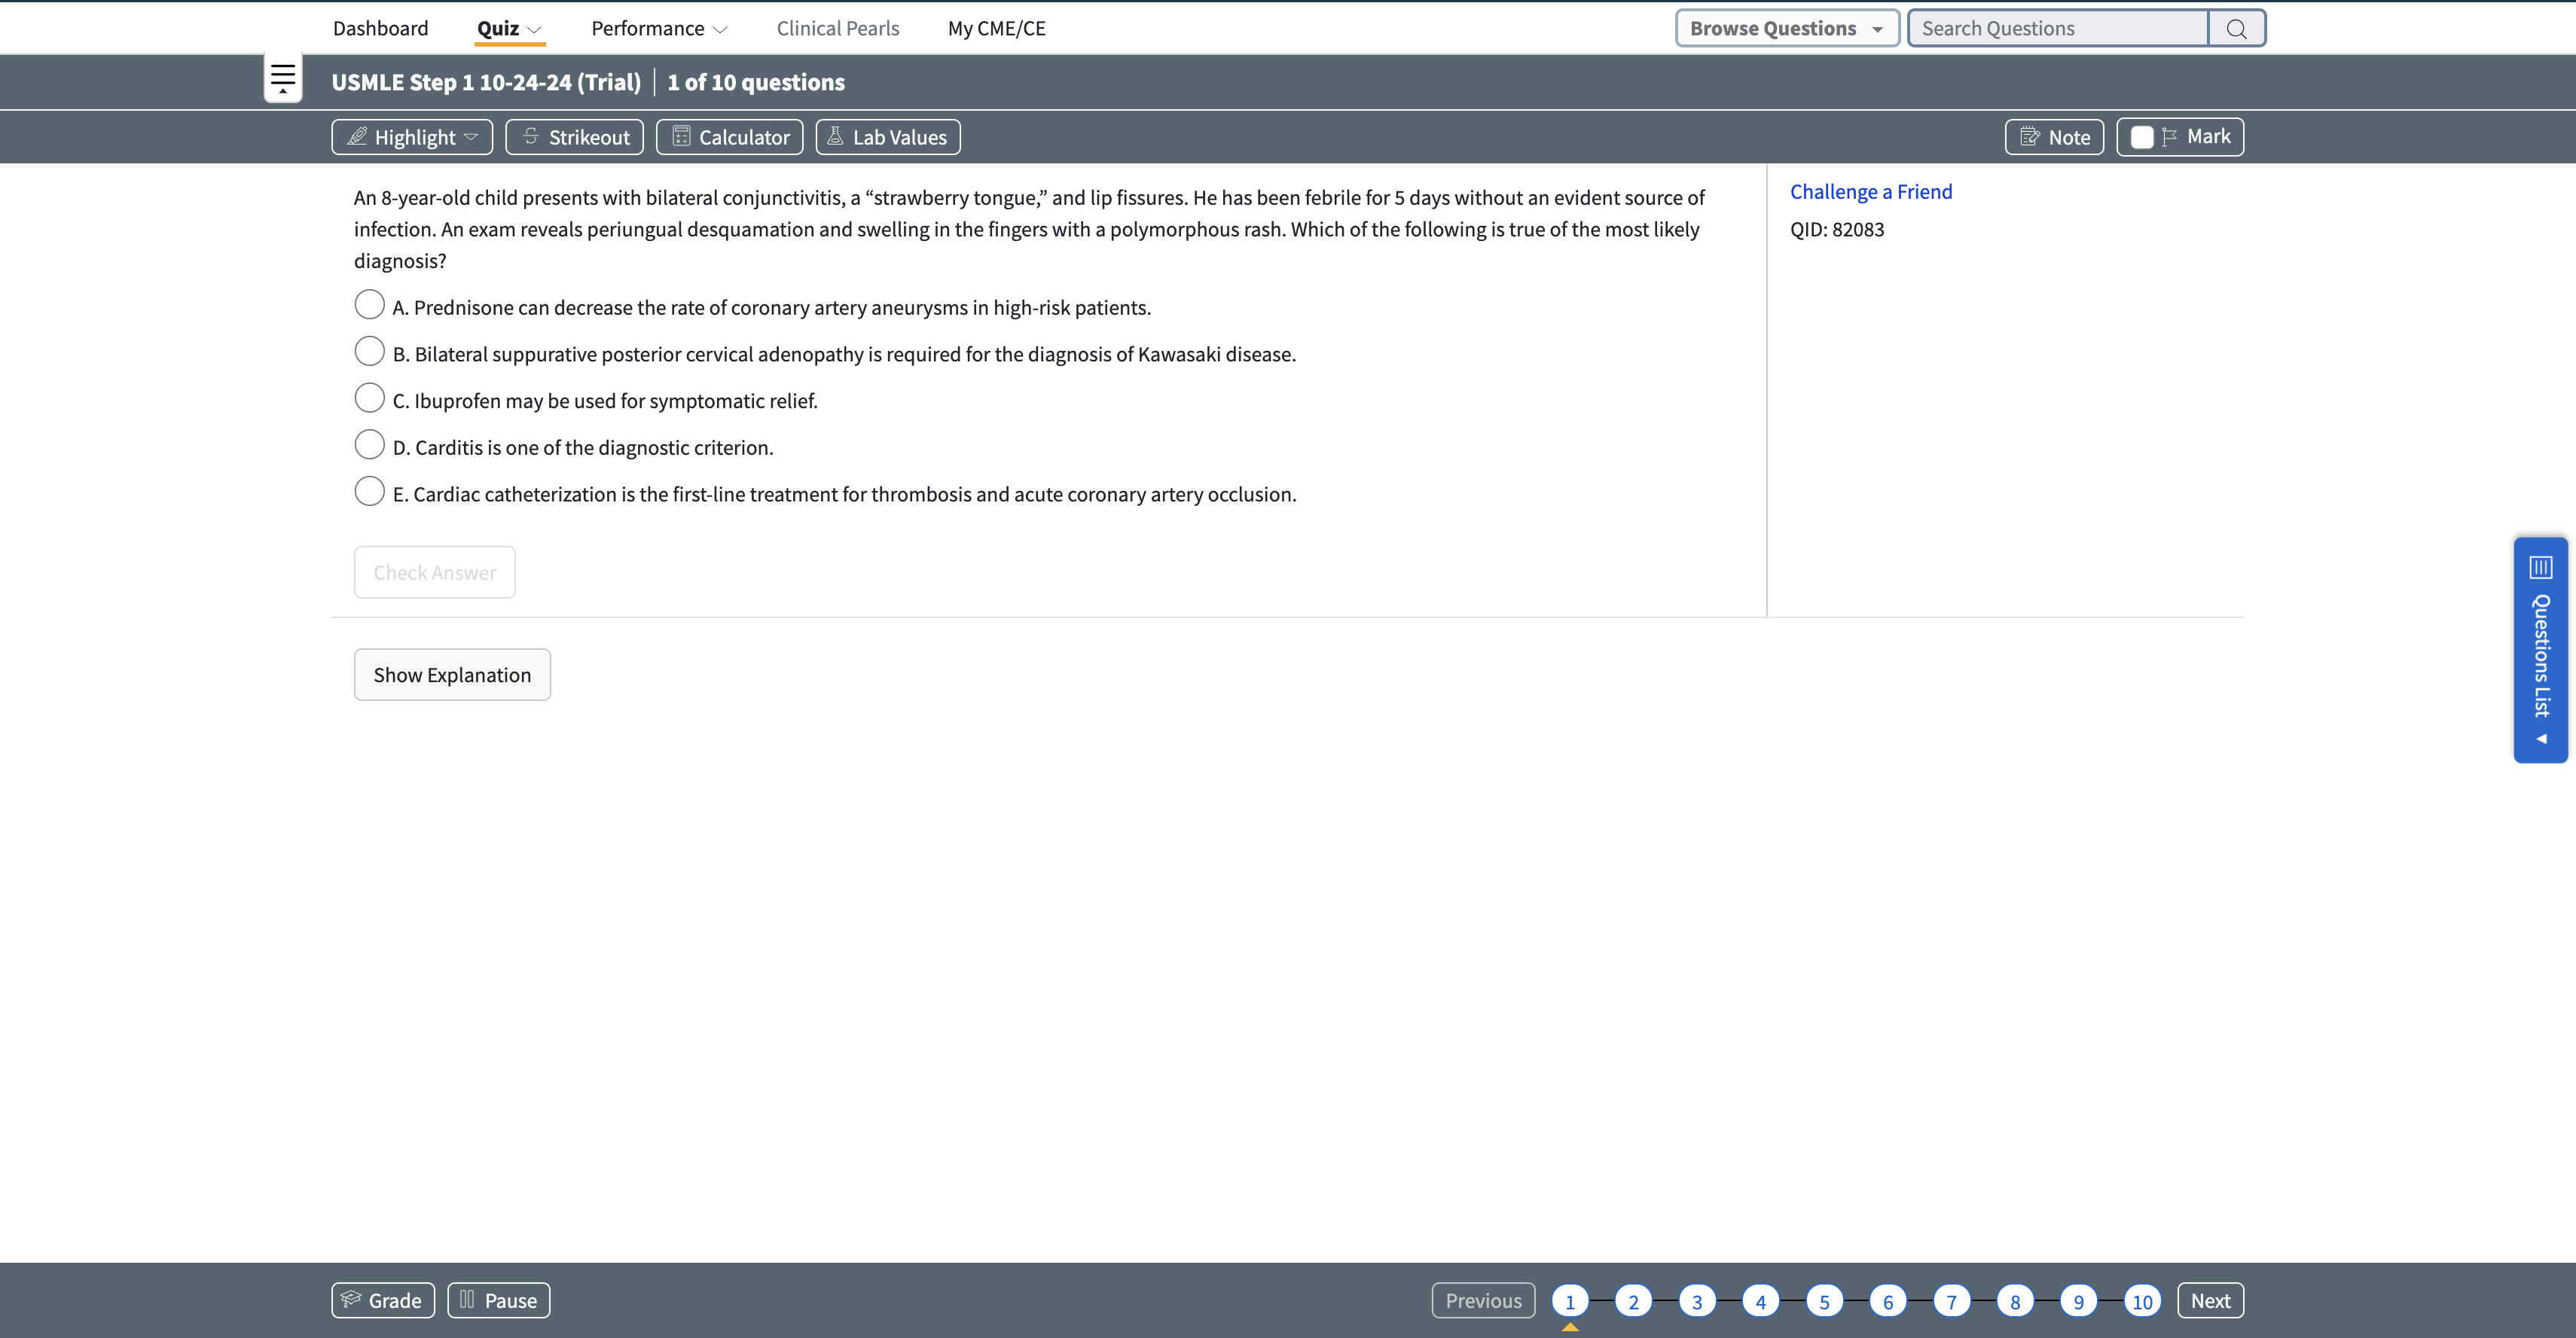Click the search magnifier icon
This screenshot has height=1338, width=2576.
[x=2236, y=29]
